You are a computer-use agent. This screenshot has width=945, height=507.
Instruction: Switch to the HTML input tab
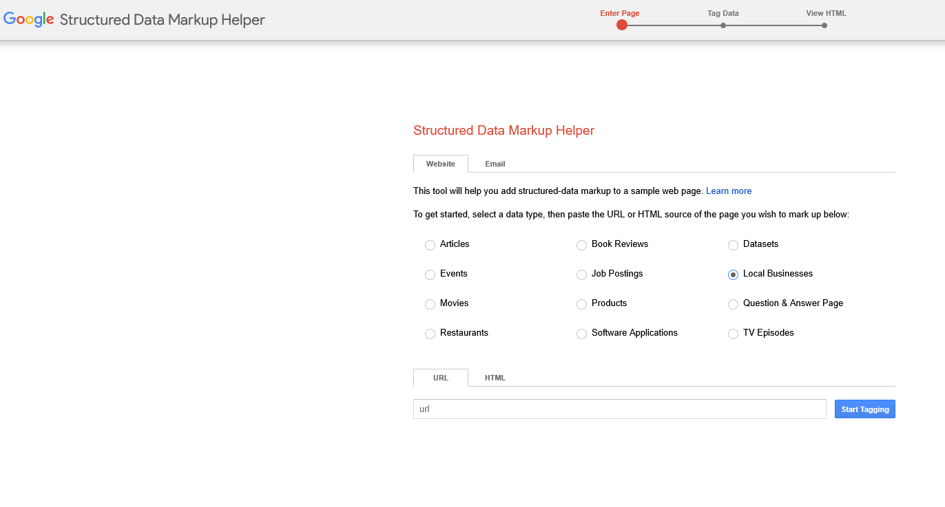point(495,378)
